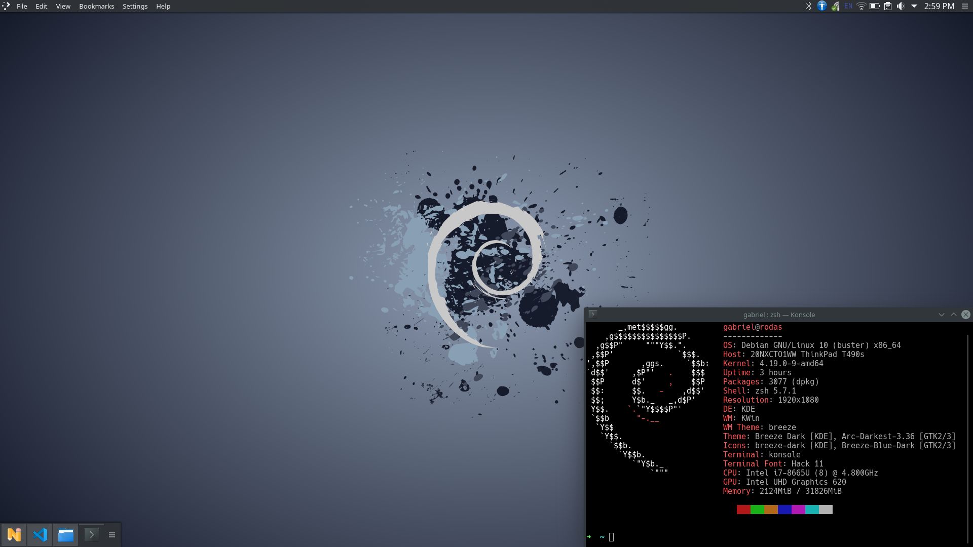The height and width of the screenshot is (547, 973).
Task: Expand hidden system tray icons
Action: (914, 6)
